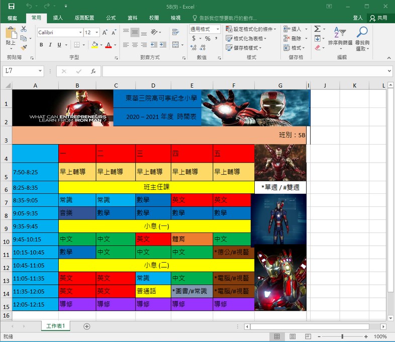The image size is (395, 342).
Task: Open the 格式 cell format menu
Action: point(294,48)
